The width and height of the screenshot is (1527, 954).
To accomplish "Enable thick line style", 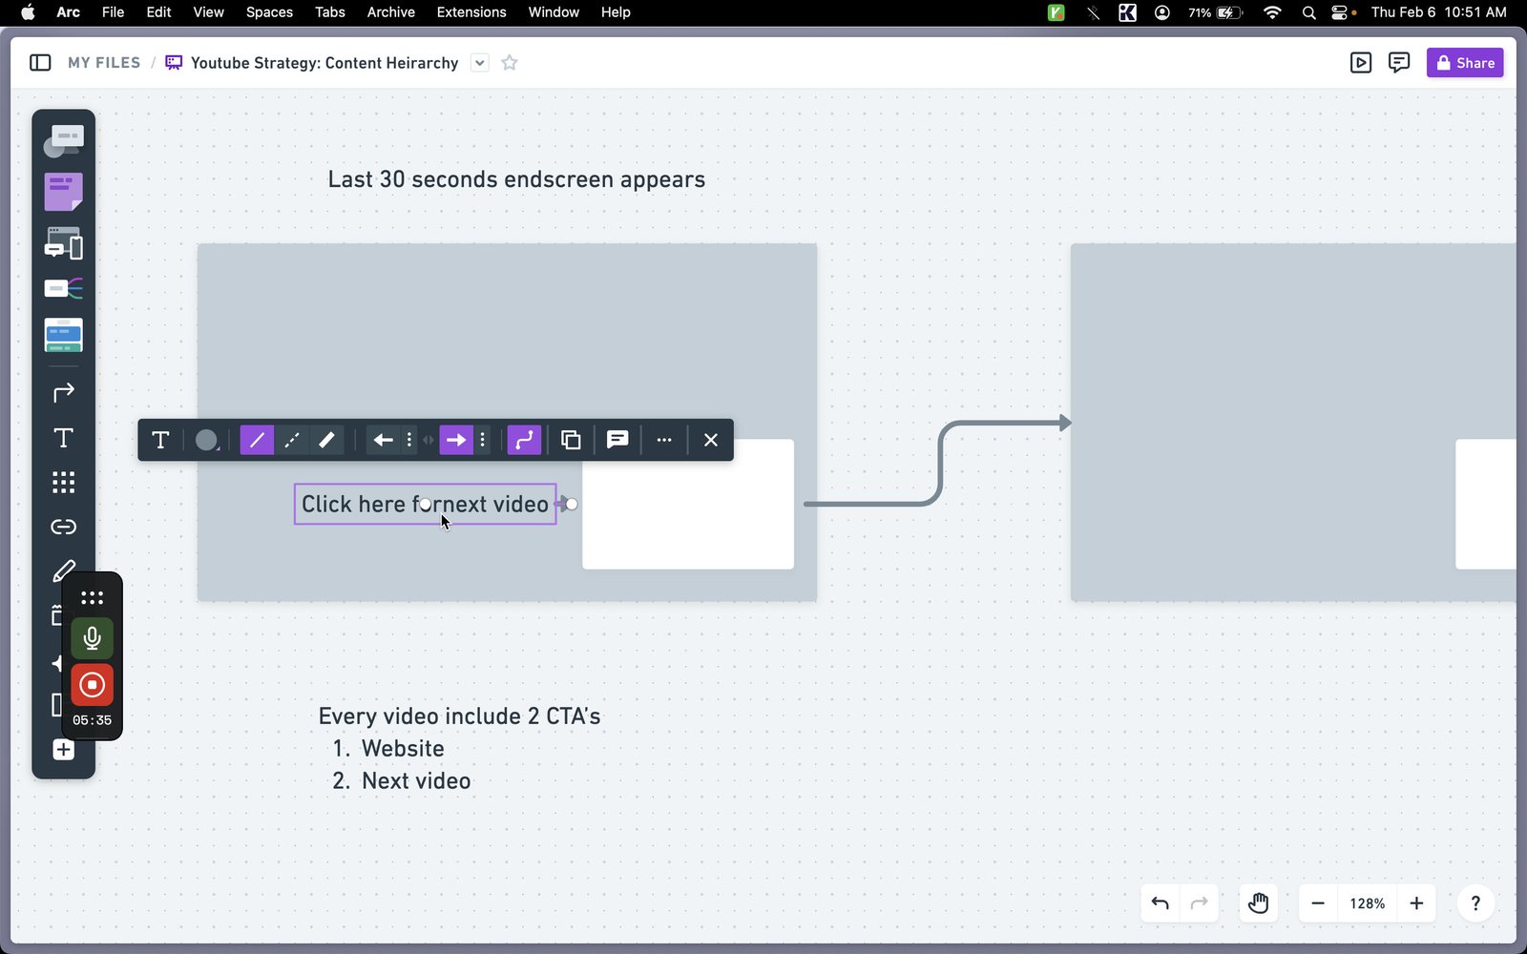I will [x=326, y=440].
